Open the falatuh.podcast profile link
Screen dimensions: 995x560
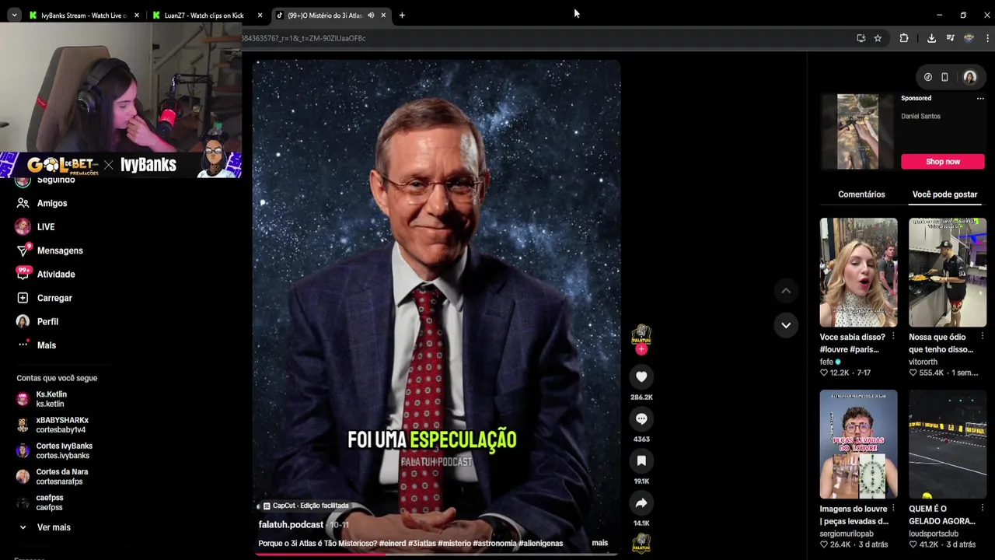[x=291, y=525]
